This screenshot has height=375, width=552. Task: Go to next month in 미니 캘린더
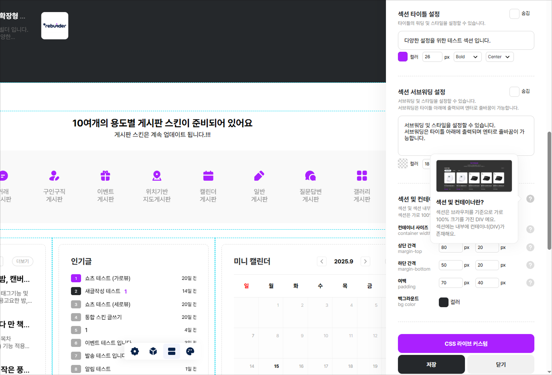[365, 261]
